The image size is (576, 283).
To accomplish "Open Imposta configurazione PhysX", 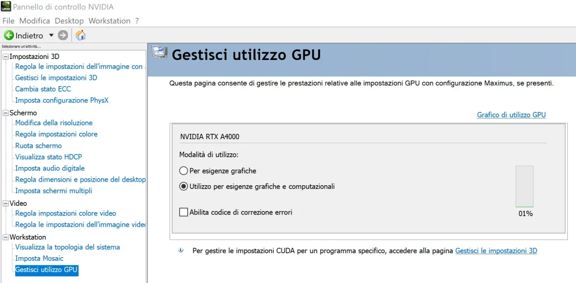I will 62,100.
